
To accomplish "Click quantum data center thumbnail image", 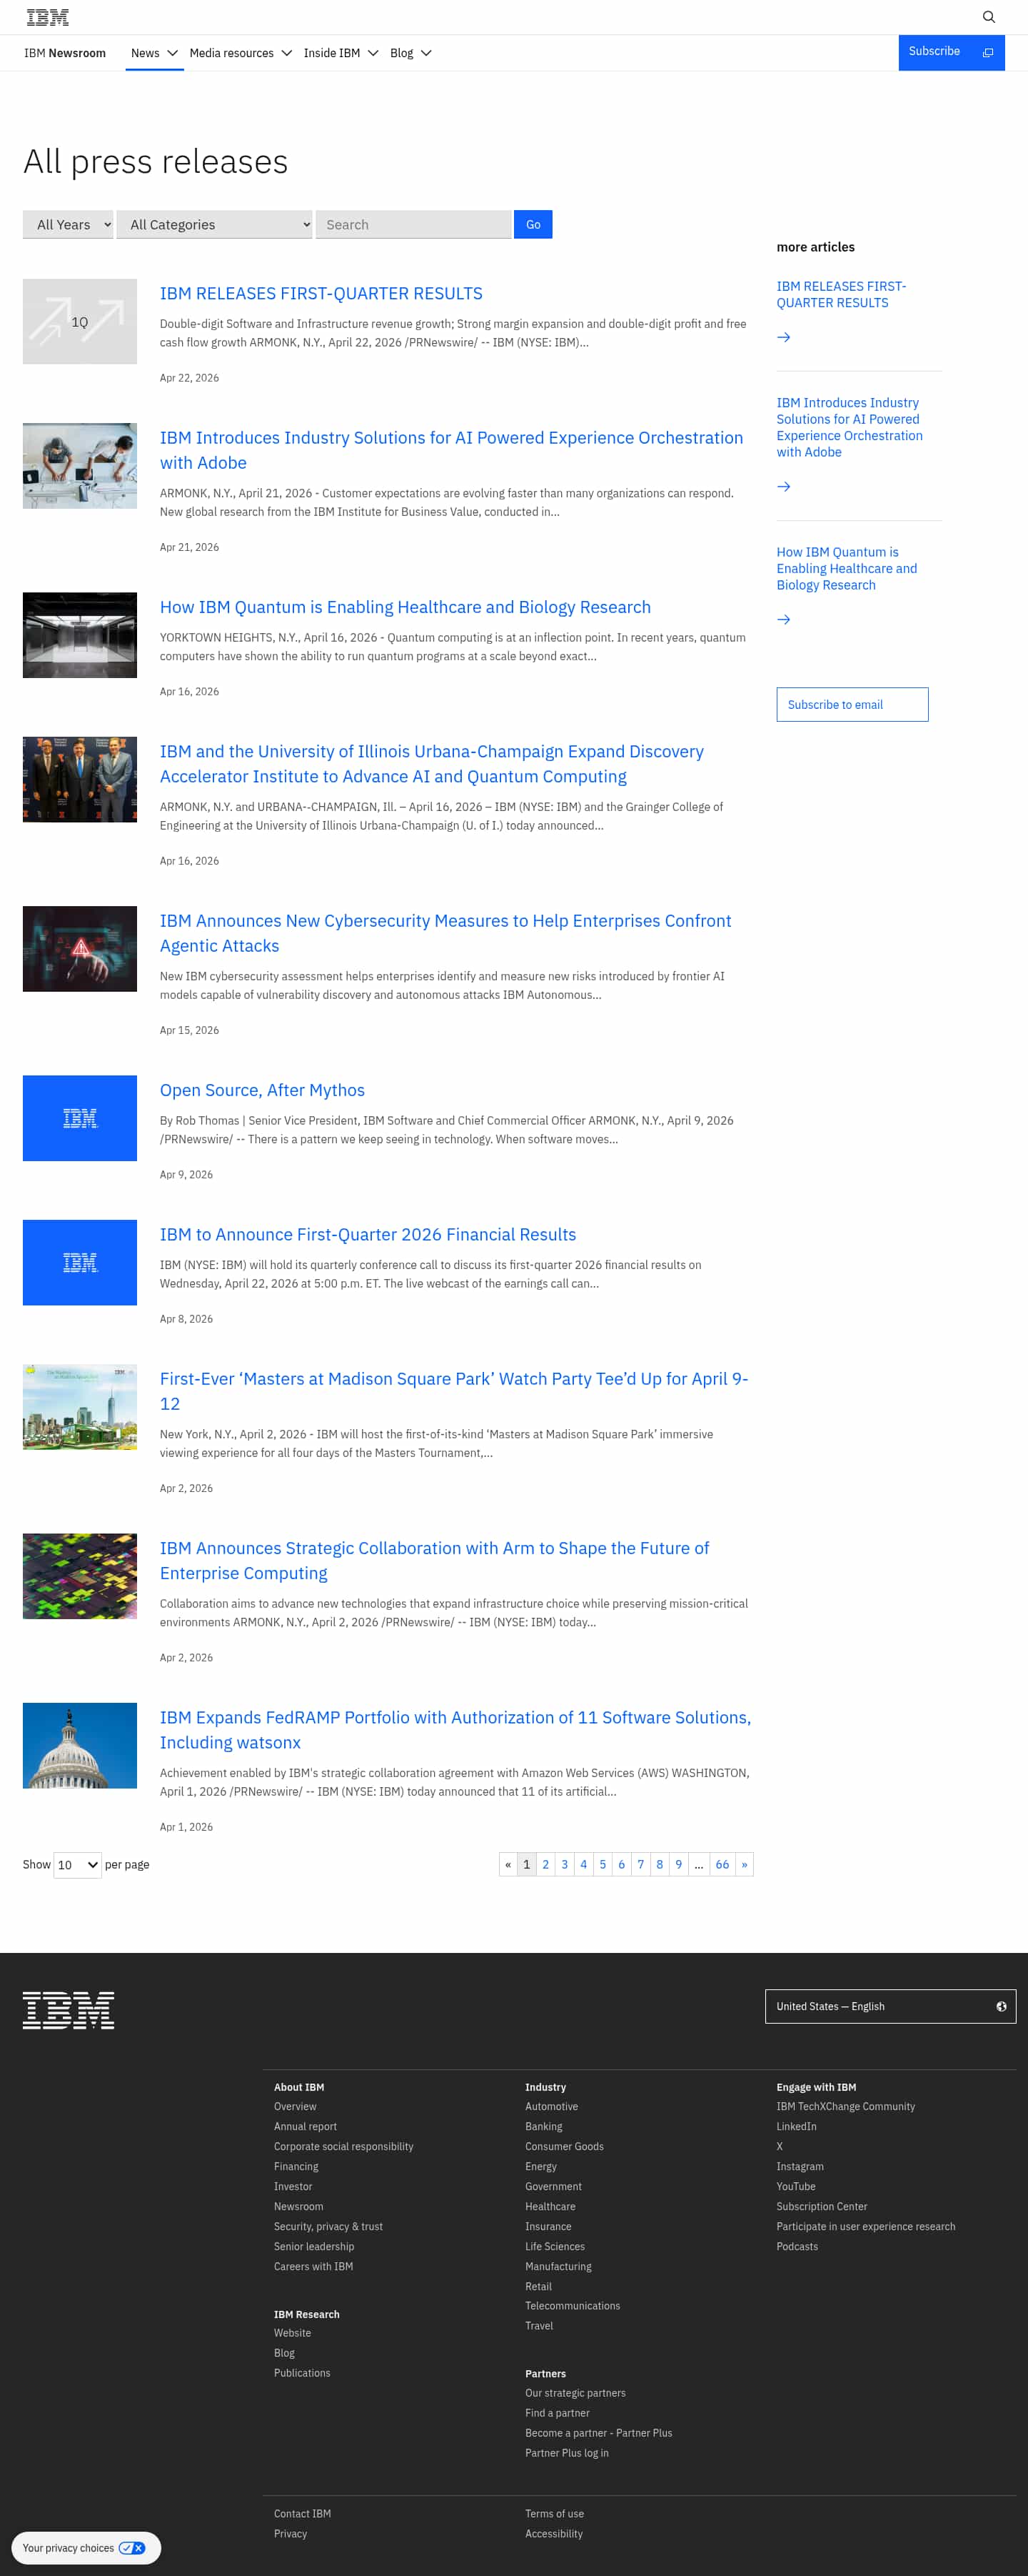I will pos(80,635).
